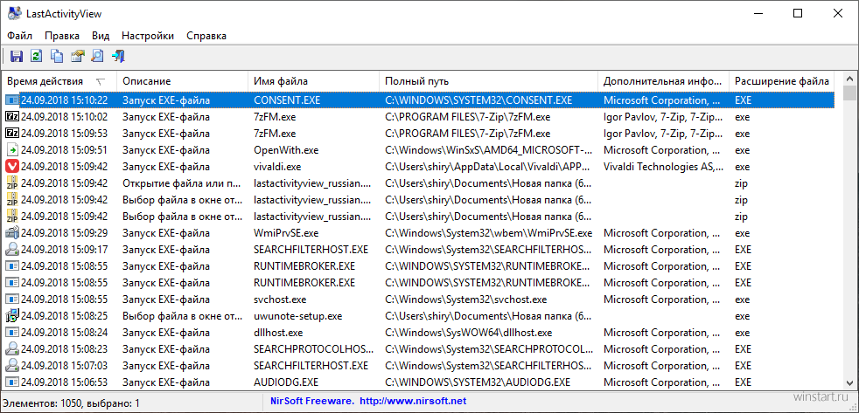Screen dimensions: 859x413
Task: Click the green Refresh toolbar icon
Action: tap(36, 56)
